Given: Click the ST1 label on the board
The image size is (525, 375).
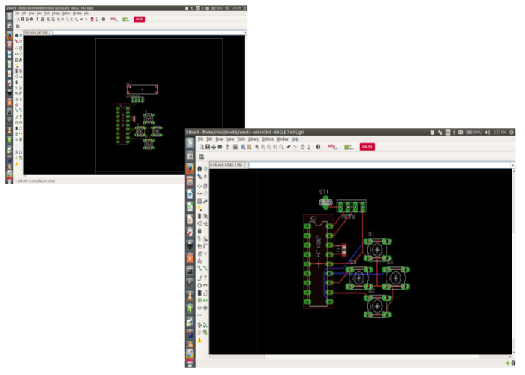Looking at the screenshot, I should [324, 192].
